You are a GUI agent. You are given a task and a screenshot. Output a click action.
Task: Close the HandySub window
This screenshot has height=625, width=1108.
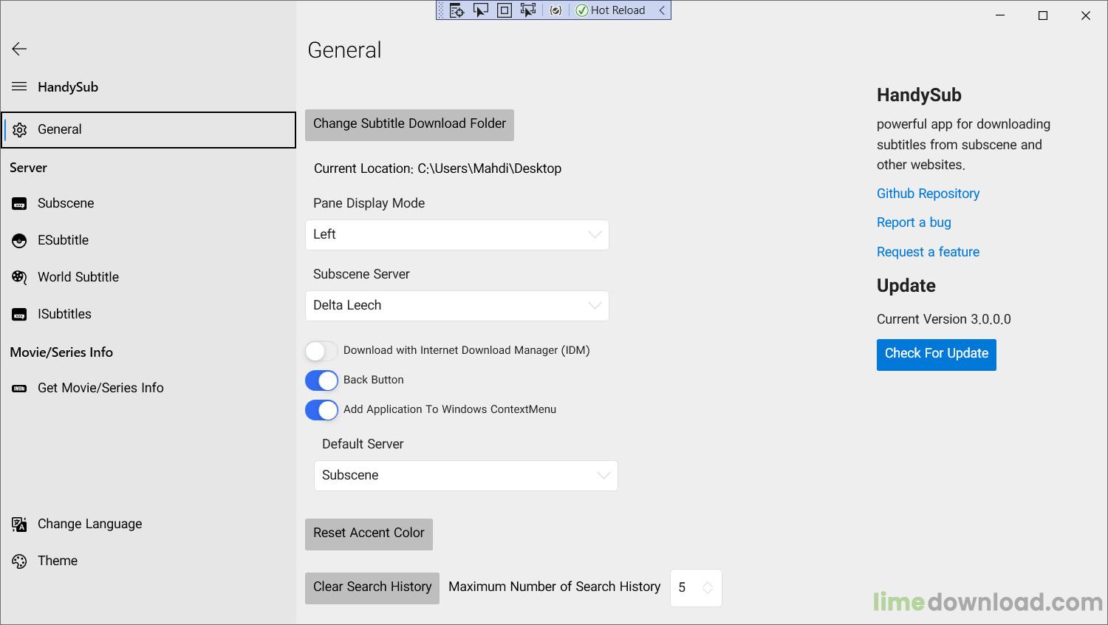[x=1086, y=16]
